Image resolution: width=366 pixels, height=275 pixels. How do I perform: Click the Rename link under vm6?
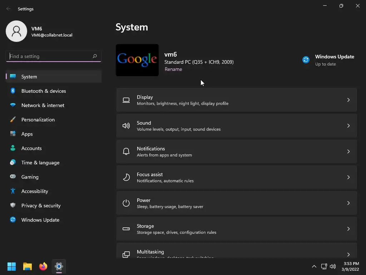(173, 69)
